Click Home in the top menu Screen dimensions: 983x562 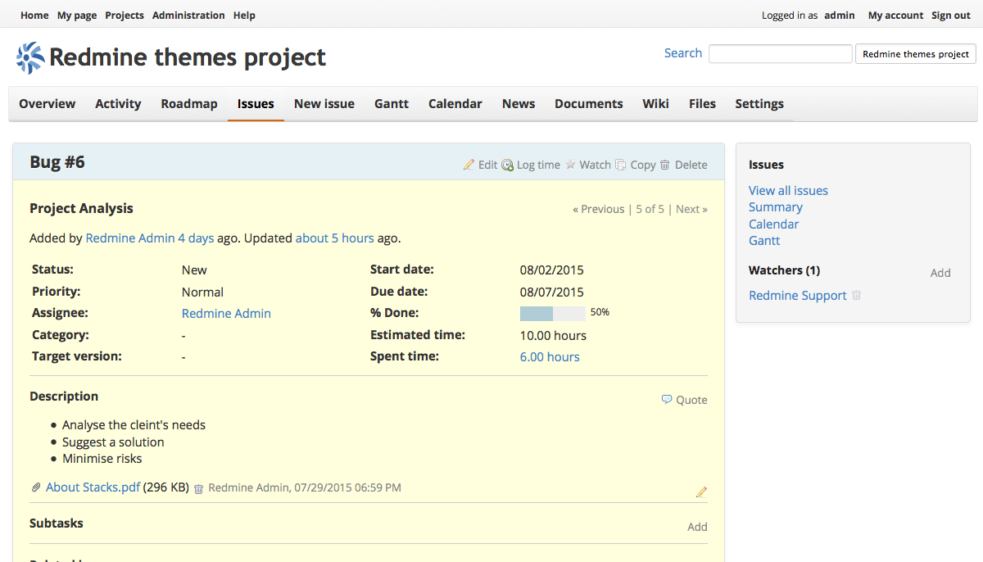(x=34, y=16)
